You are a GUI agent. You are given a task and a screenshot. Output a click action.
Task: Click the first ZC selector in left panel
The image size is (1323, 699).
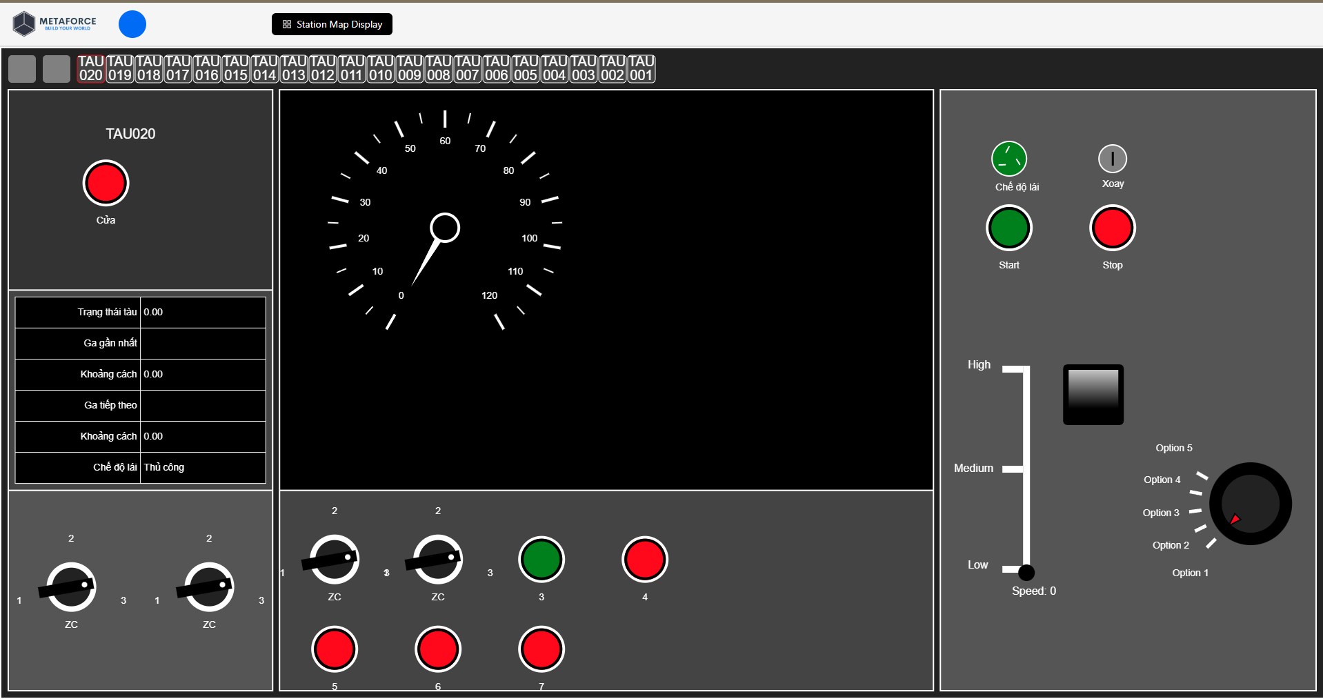pos(71,587)
